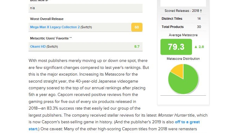Follow the "off to a great start" link
The image size is (237, 133).
point(114,125)
